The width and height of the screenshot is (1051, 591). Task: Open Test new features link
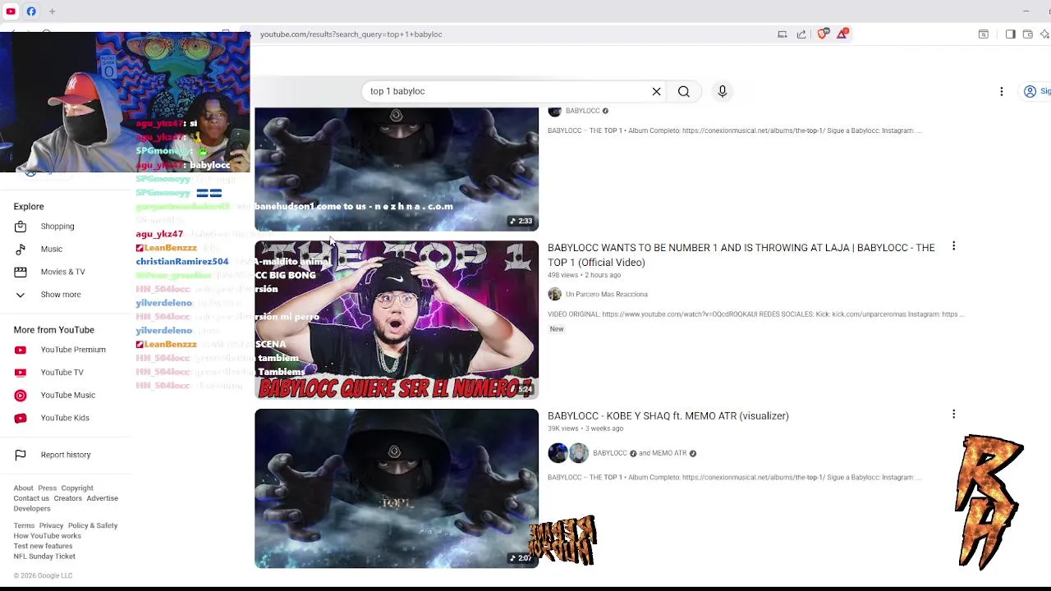[x=43, y=546]
